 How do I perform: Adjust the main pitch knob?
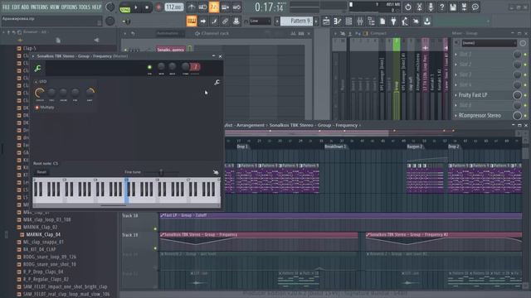click(110, 21)
